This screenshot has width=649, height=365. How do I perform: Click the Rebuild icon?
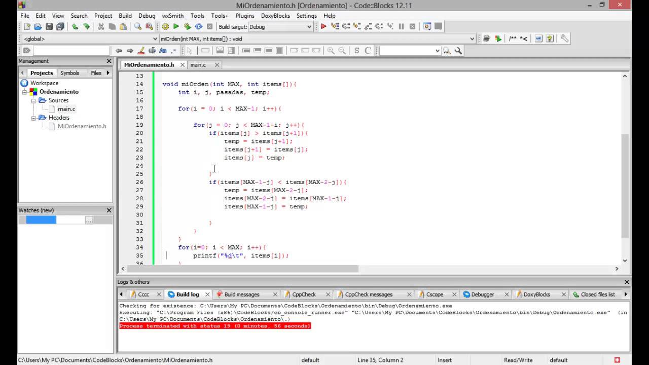coord(199,27)
